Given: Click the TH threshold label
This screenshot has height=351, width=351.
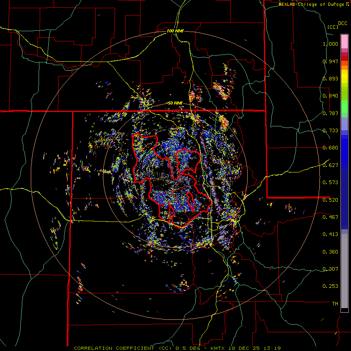Looking at the screenshot, I should coord(335,304).
